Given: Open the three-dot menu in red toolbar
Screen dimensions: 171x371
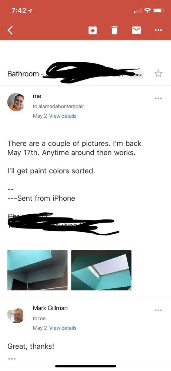Looking at the screenshot, I should click(x=158, y=30).
